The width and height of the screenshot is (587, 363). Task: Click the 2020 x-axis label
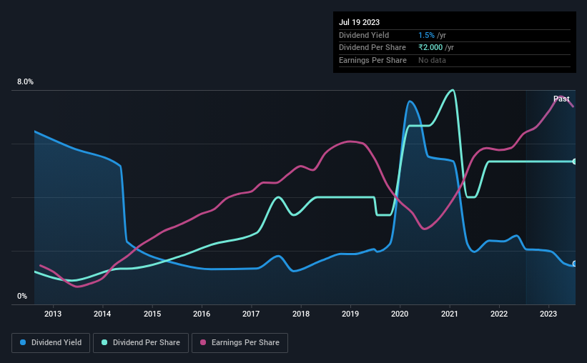400,314
